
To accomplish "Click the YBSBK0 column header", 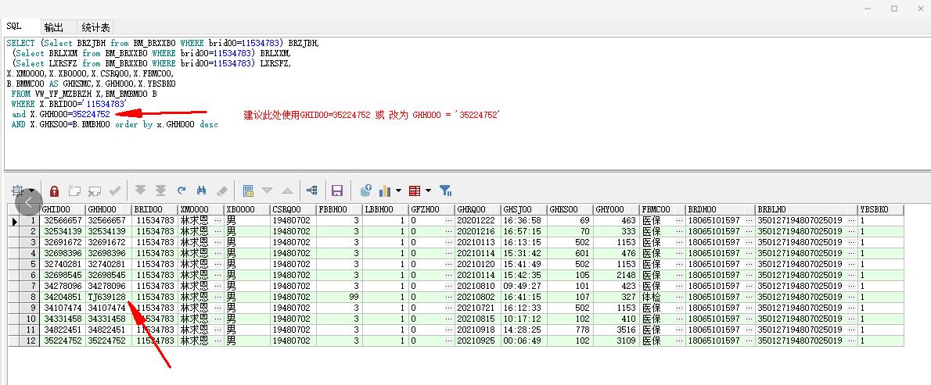I will pos(881,209).
